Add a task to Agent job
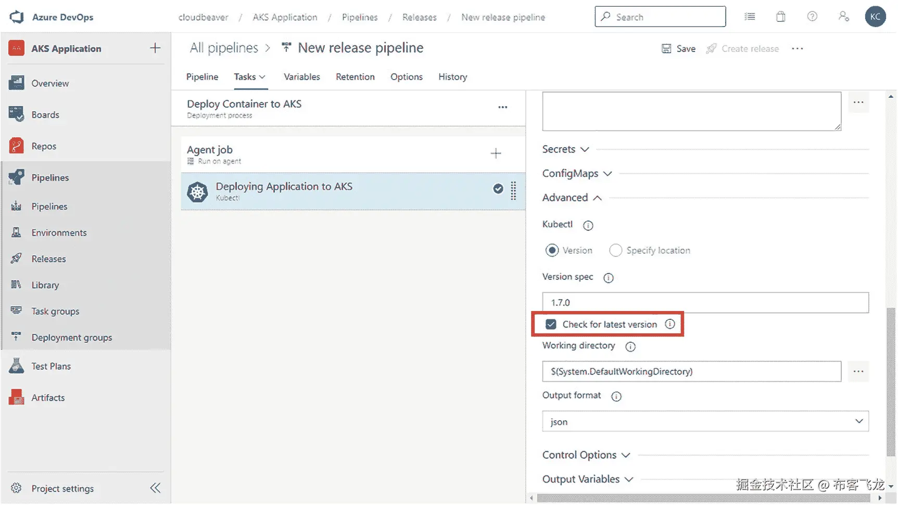The height and width of the screenshot is (505, 898). [x=496, y=153]
